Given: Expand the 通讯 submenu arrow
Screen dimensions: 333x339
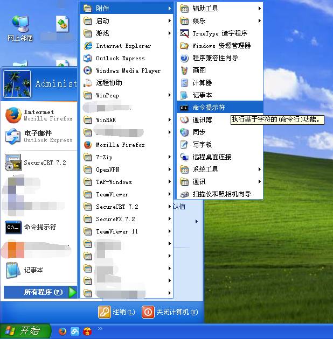Looking at the screenshot, I should [x=259, y=182].
